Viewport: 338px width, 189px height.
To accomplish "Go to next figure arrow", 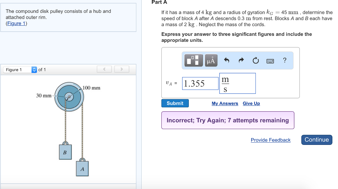I will point(122,69).
